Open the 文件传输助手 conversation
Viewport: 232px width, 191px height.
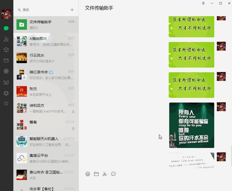[46, 25]
